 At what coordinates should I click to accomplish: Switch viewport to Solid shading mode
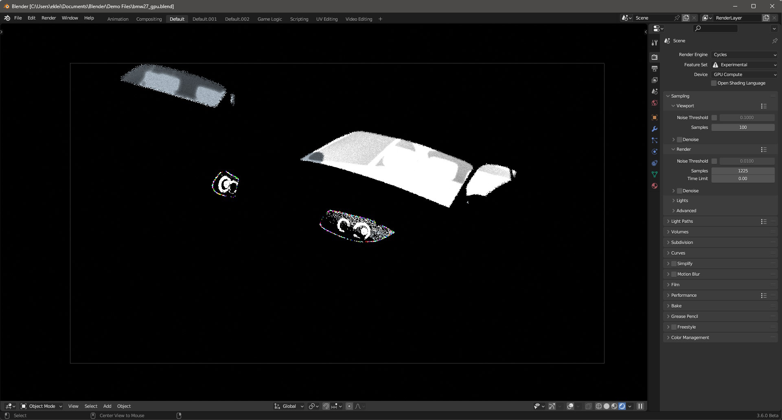606,406
